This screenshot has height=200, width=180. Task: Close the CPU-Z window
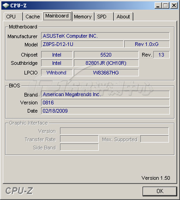pyautogui.click(x=174, y=6)
